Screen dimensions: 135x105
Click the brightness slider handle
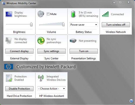tap(31, 24)
